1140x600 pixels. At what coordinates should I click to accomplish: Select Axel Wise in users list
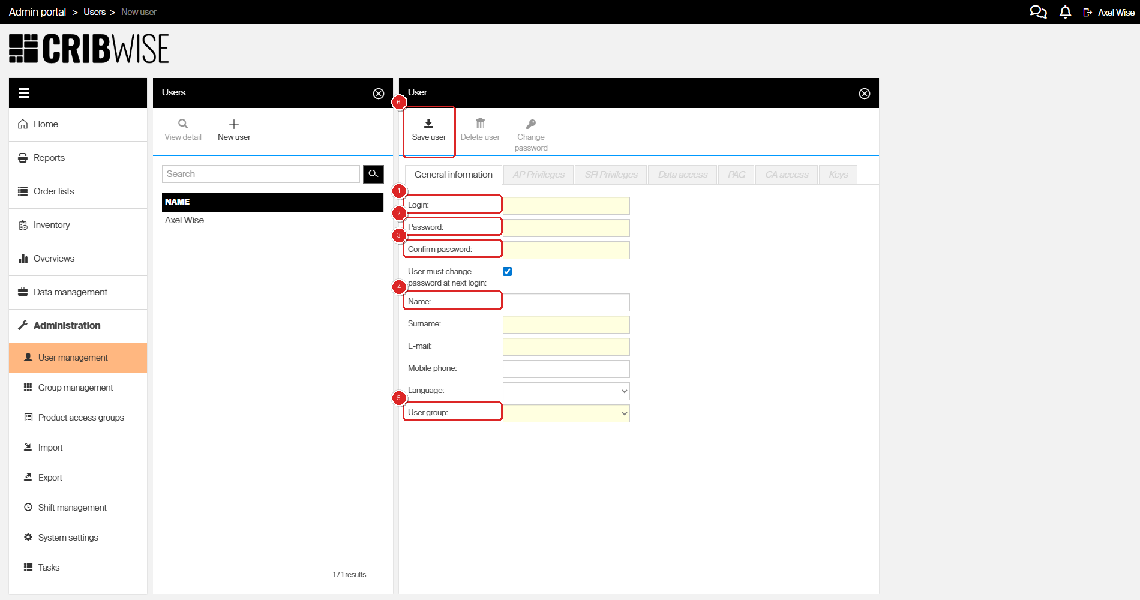tap(185, 220)
